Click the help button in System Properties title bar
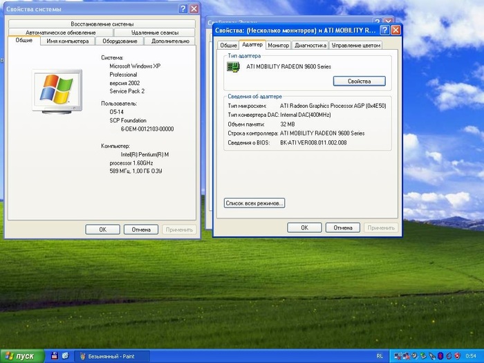This screenshot has height=363, width=484. click(x=182, y=9)
